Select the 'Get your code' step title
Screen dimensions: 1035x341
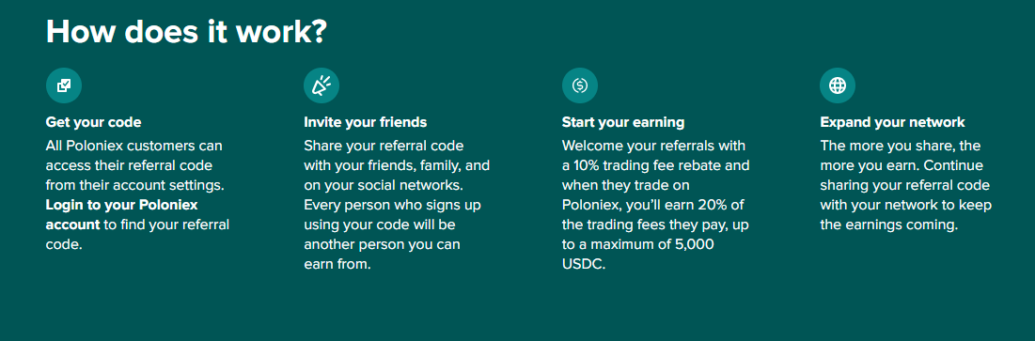click(x=93, y=122)
